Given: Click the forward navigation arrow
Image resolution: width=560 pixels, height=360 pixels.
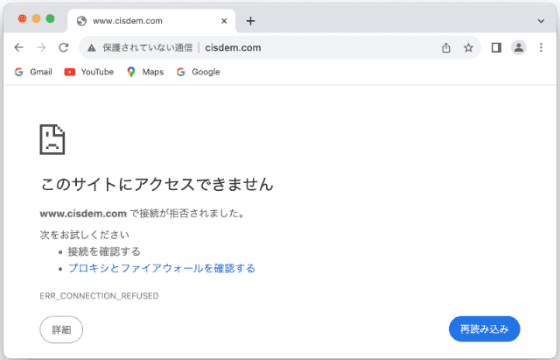Looking at the screenshot, I should [41, 48].
